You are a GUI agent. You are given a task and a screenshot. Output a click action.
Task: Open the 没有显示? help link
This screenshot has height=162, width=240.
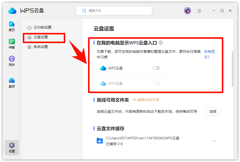point(210,54)
